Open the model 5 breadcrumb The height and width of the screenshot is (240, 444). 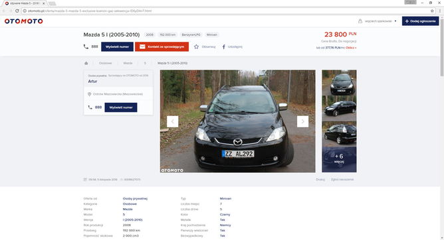pyautogui.click(x=145, y=63)
